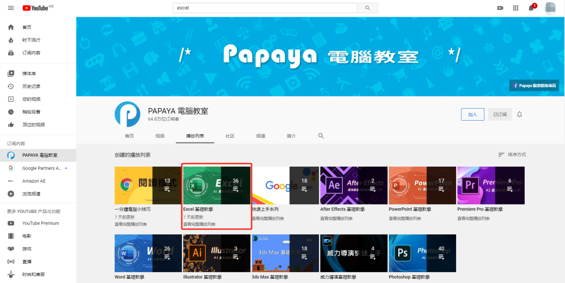Open the hamburger guide menu
Screen dimensions: 565x283
pyautogui.click(x=11, y=8)
